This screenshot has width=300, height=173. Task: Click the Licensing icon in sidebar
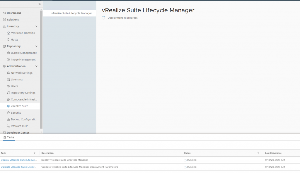point(8,79)
